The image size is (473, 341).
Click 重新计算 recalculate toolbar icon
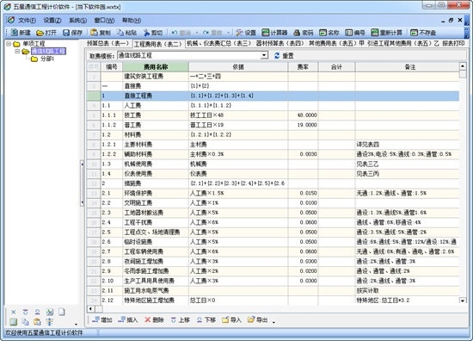tap(375, 33)
